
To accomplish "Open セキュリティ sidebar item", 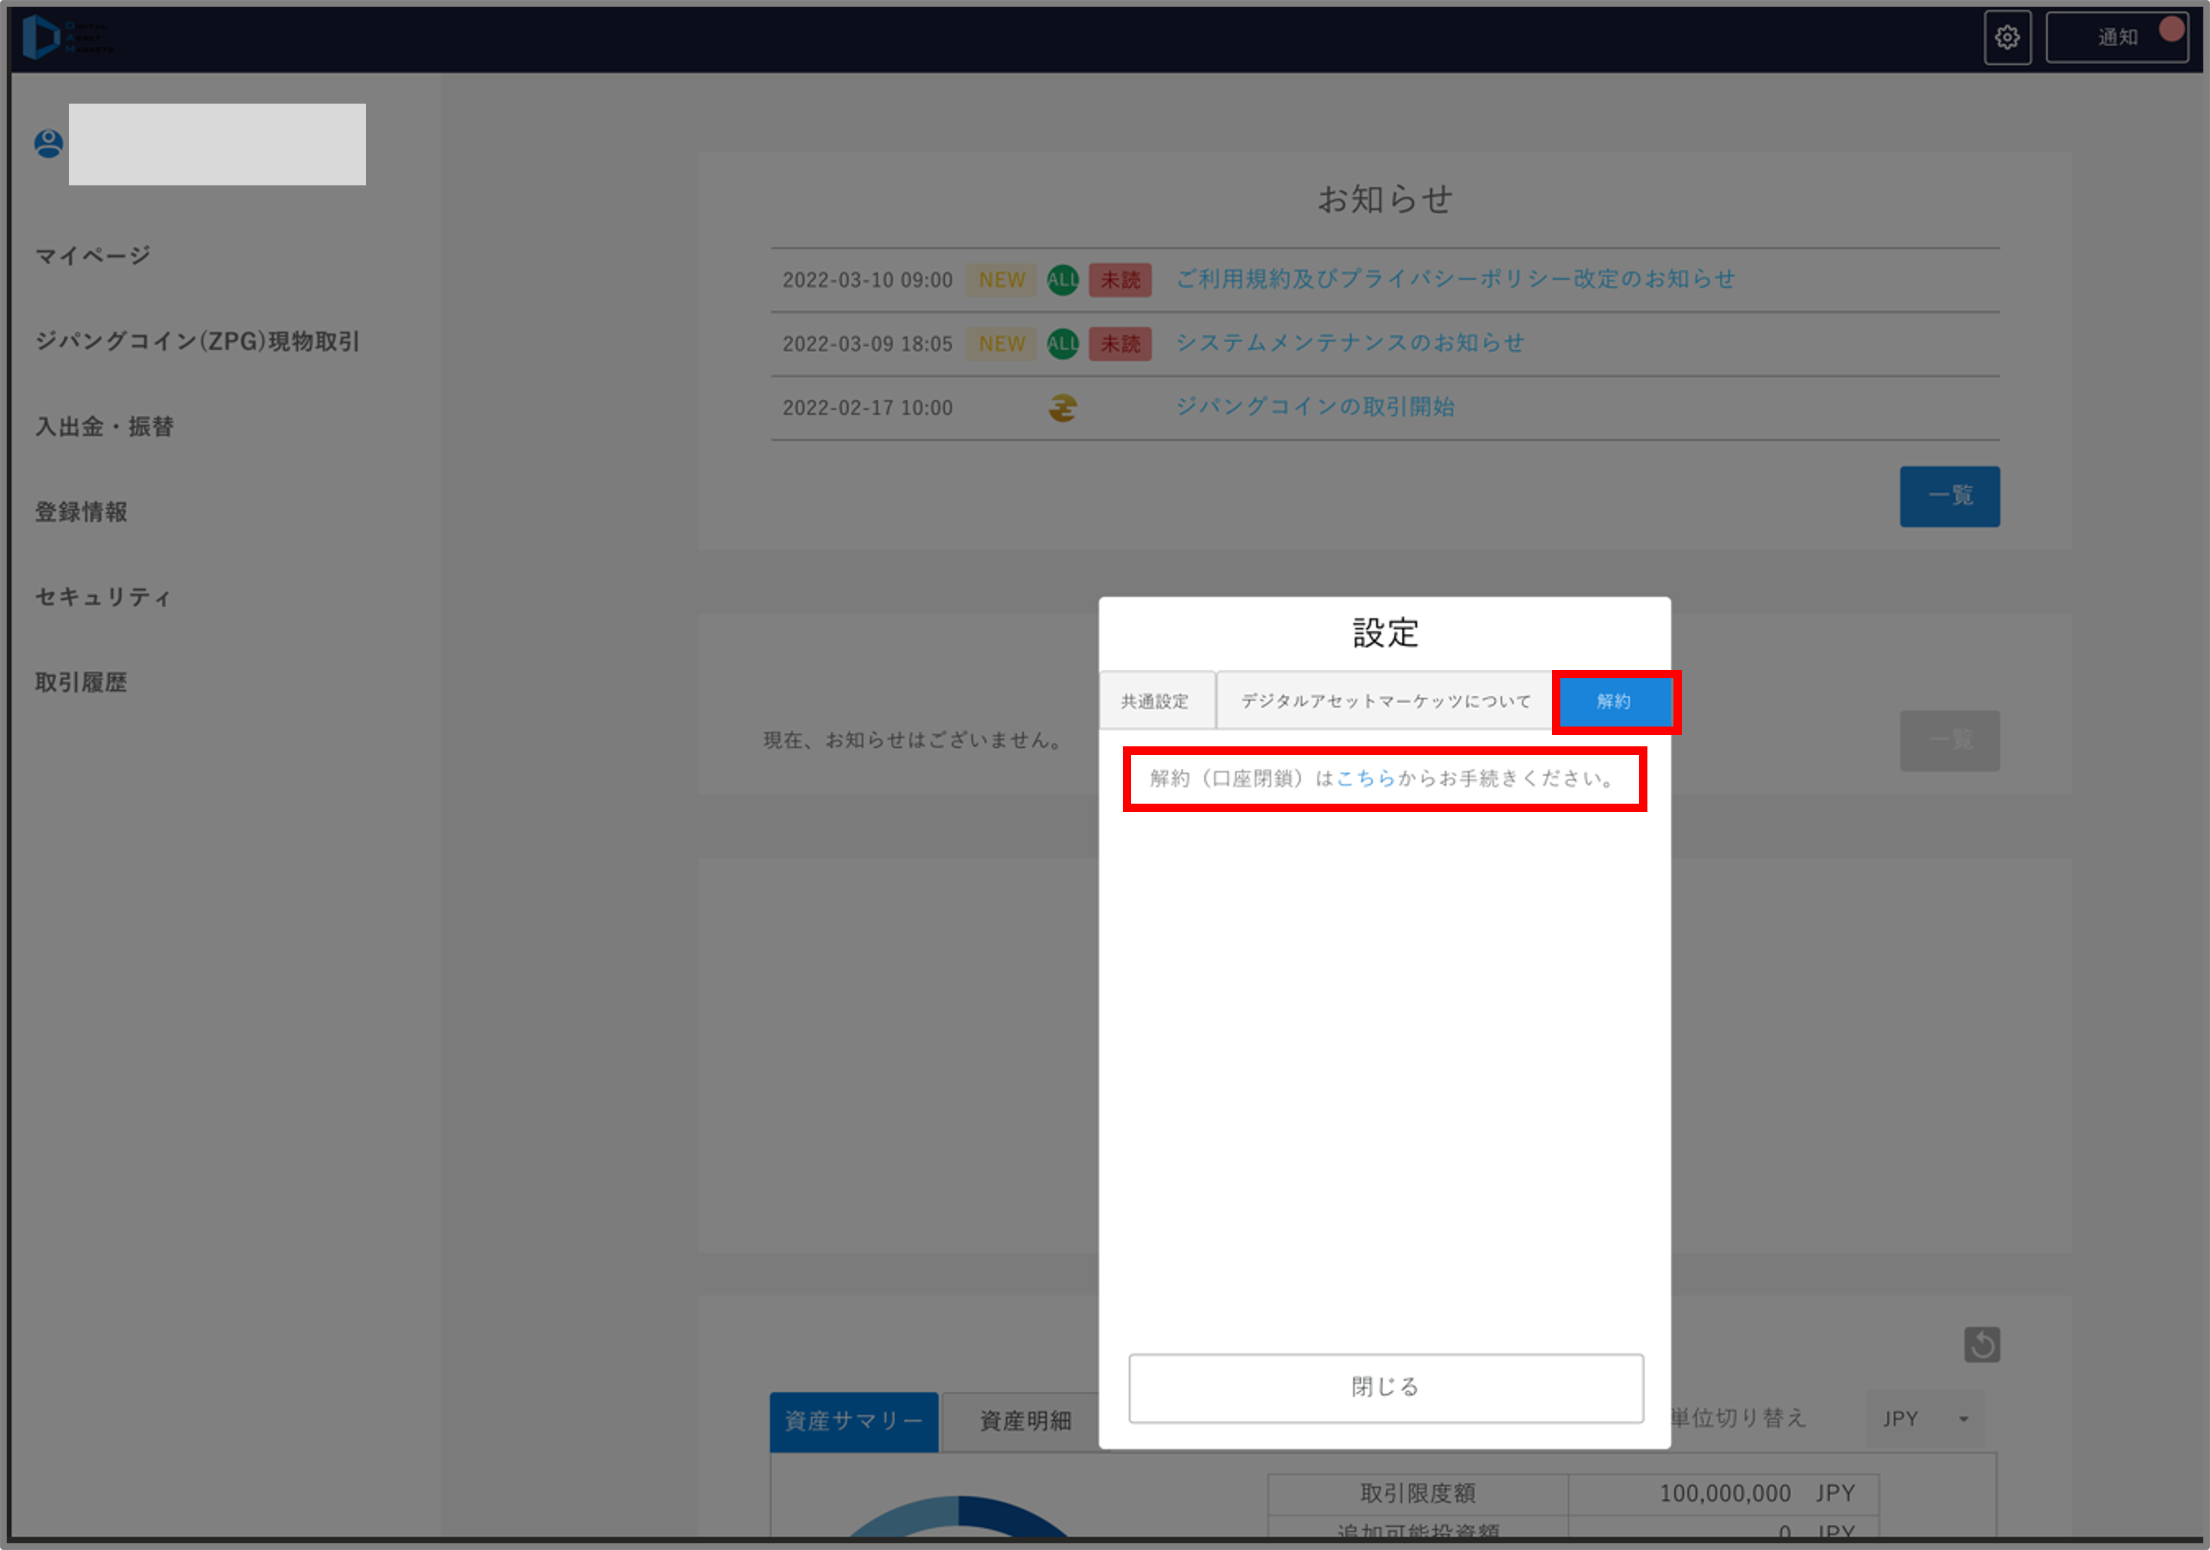I will coord(103,596).
